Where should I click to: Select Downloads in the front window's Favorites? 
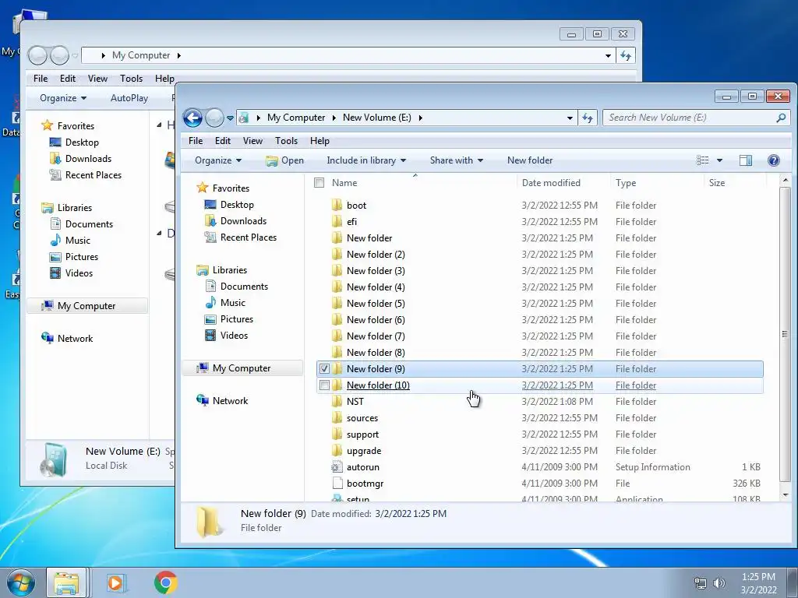(243, 221)
